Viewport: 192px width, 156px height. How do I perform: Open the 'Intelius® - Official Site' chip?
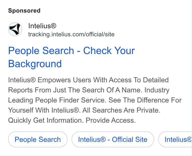113,139
